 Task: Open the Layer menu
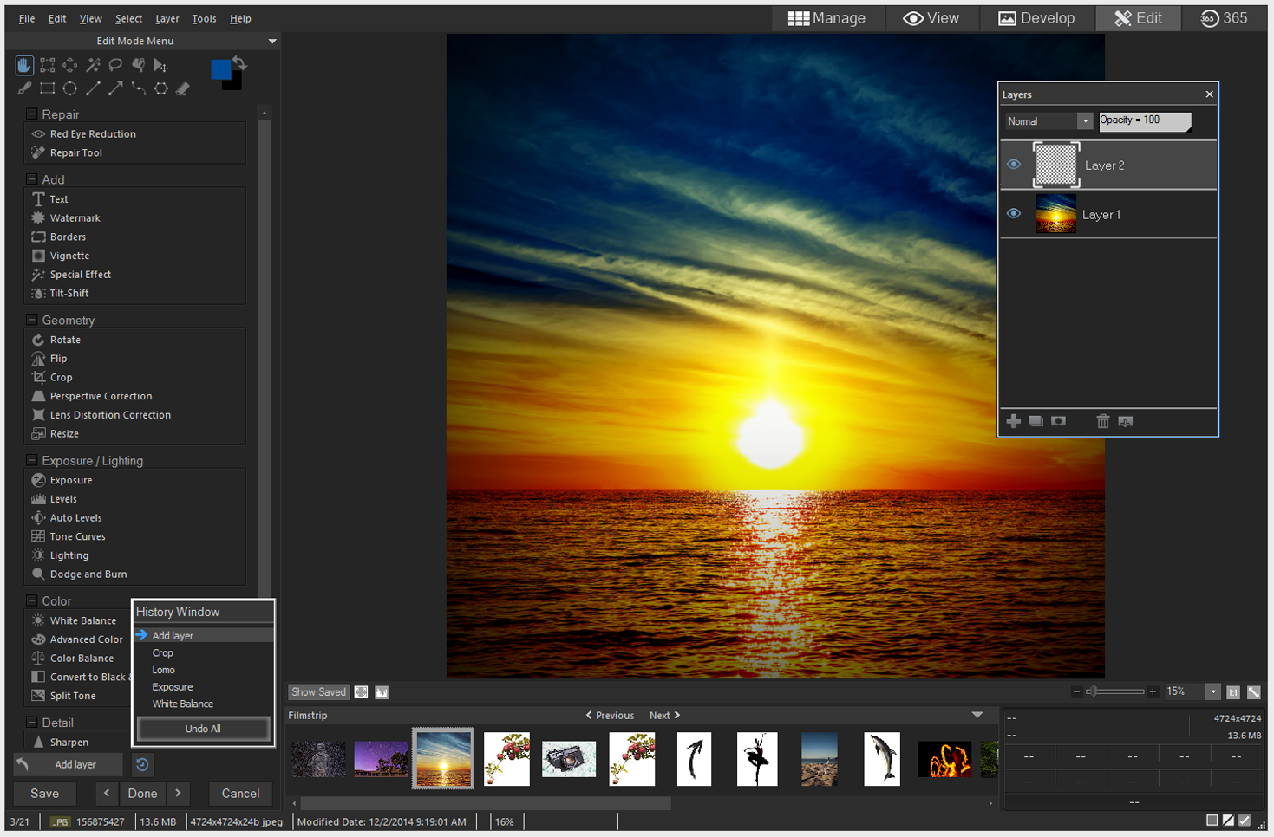pos(167,18)
